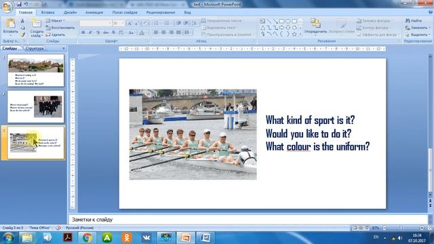Click Найти (Find) button
The width and height of the screenshot is (434, 244).
point(414,21)
